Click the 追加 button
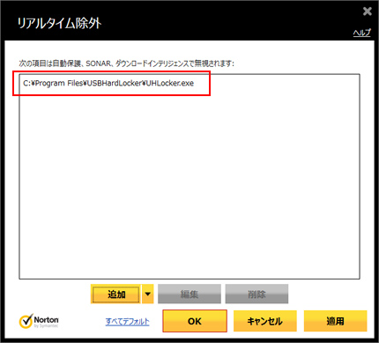Screen dimensions: 379x343 (116, 294)
